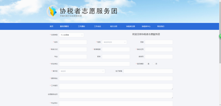
Task: Click the 协税者志愿服务团 logo emblem
Action: click(x=52, y=11)
